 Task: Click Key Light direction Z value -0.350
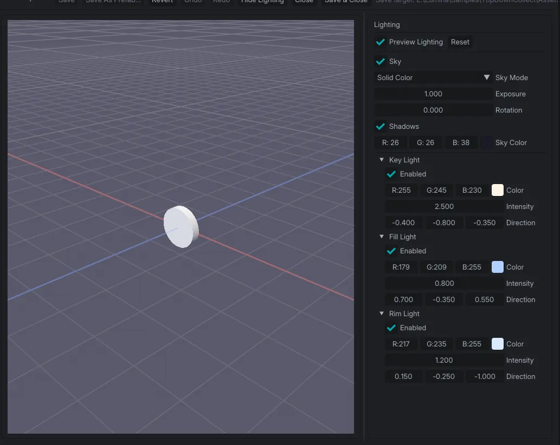485,222
